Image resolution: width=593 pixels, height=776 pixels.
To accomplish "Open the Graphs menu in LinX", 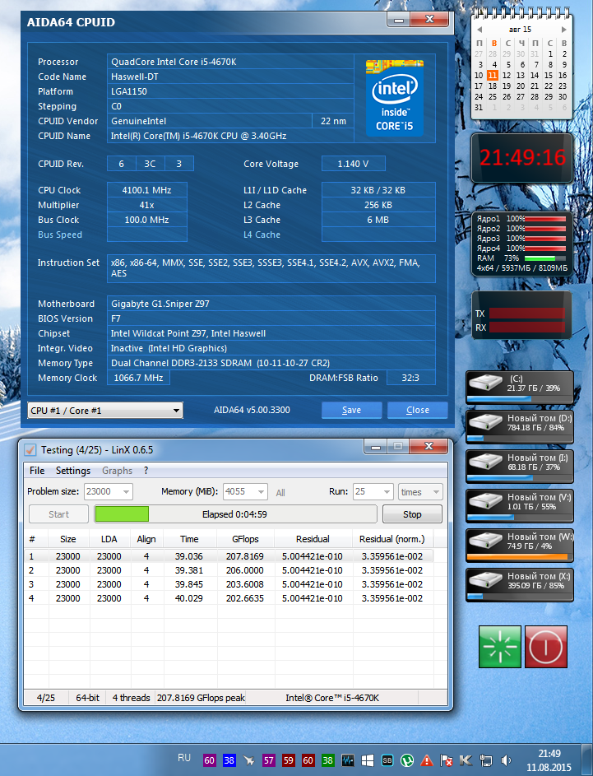I will [118, 471].
